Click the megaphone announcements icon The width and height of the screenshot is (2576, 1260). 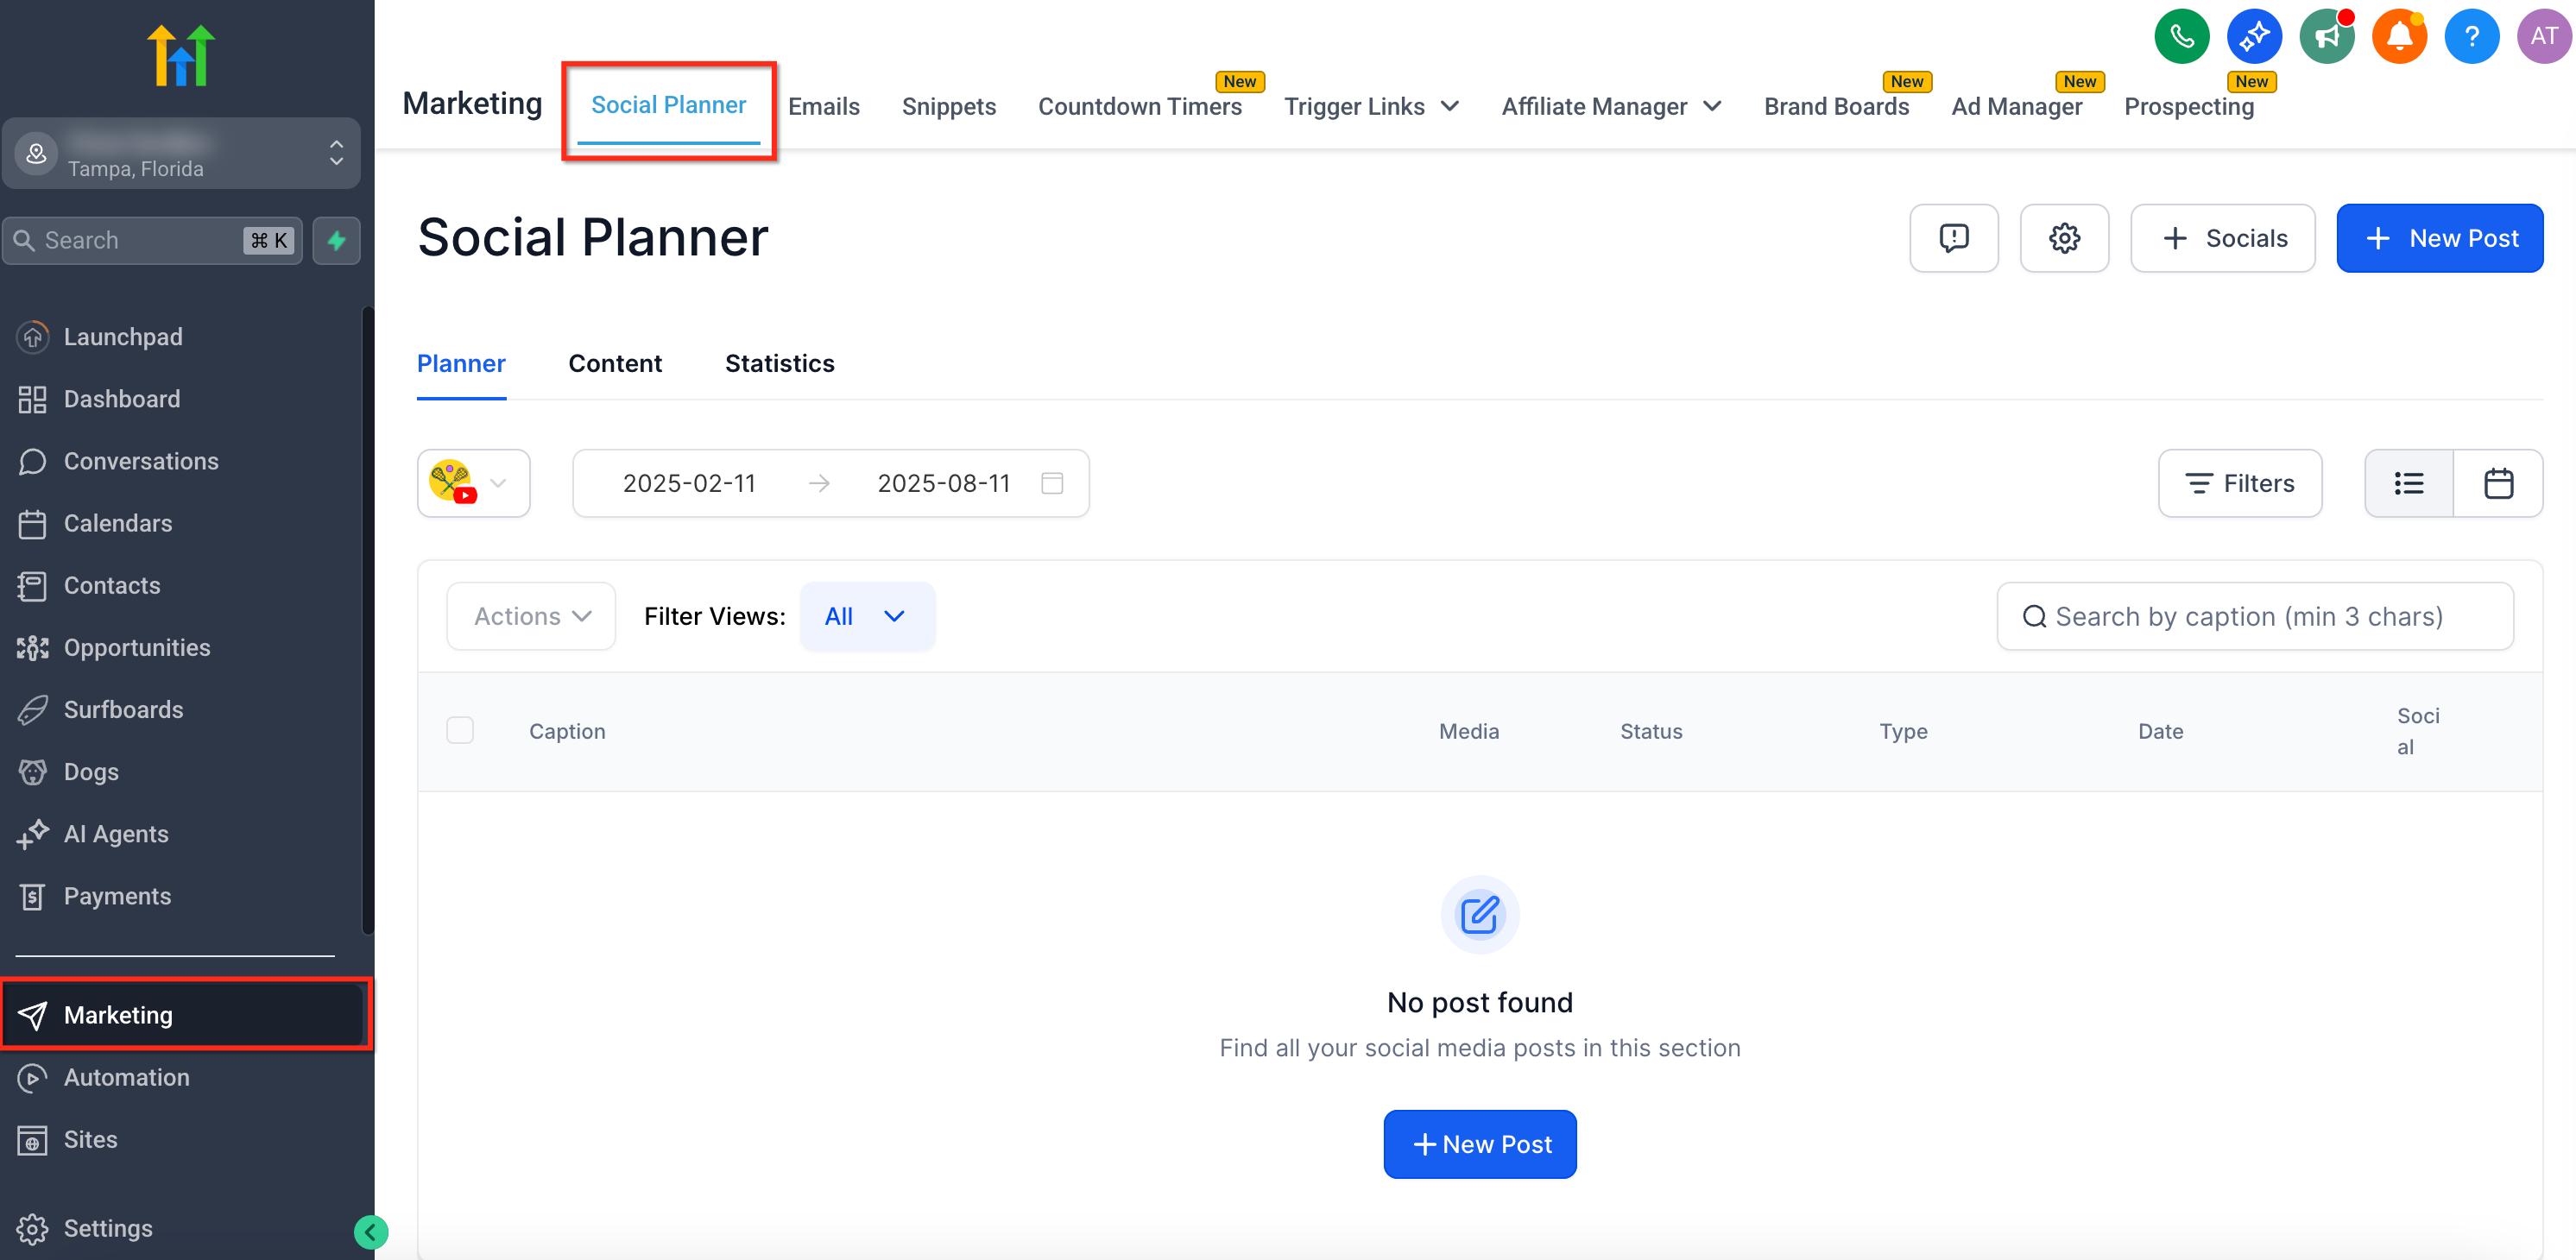(2326, 37)
